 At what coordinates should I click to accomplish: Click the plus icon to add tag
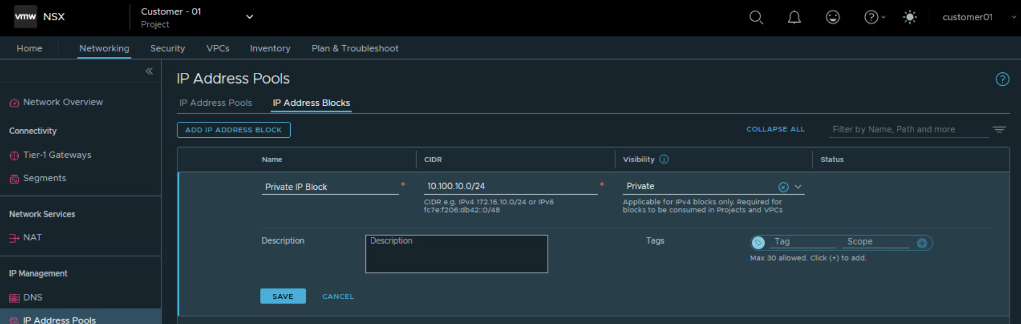[x=922, y=243]
